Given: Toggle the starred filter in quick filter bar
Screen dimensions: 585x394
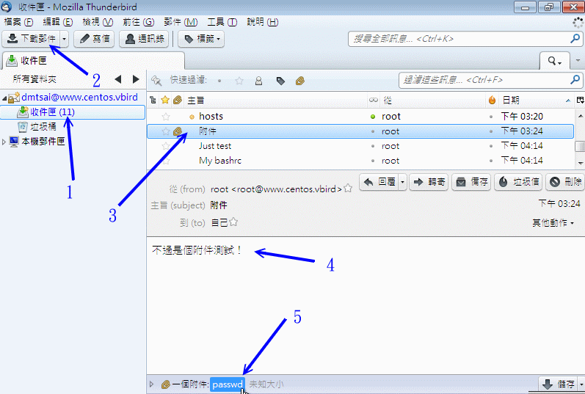Looking at the screenshot, I should (x=239, y=81).
